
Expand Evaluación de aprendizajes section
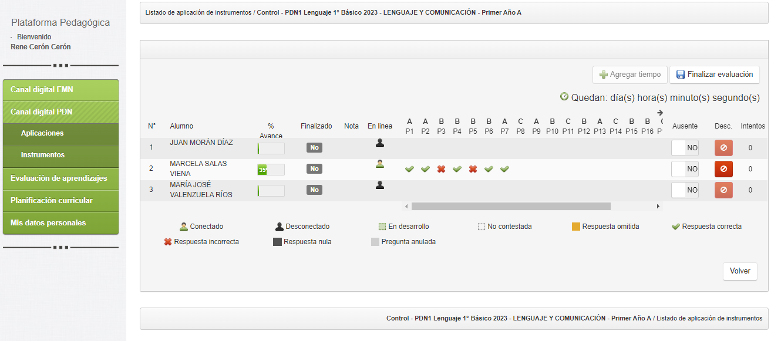(x=60, y=178)
